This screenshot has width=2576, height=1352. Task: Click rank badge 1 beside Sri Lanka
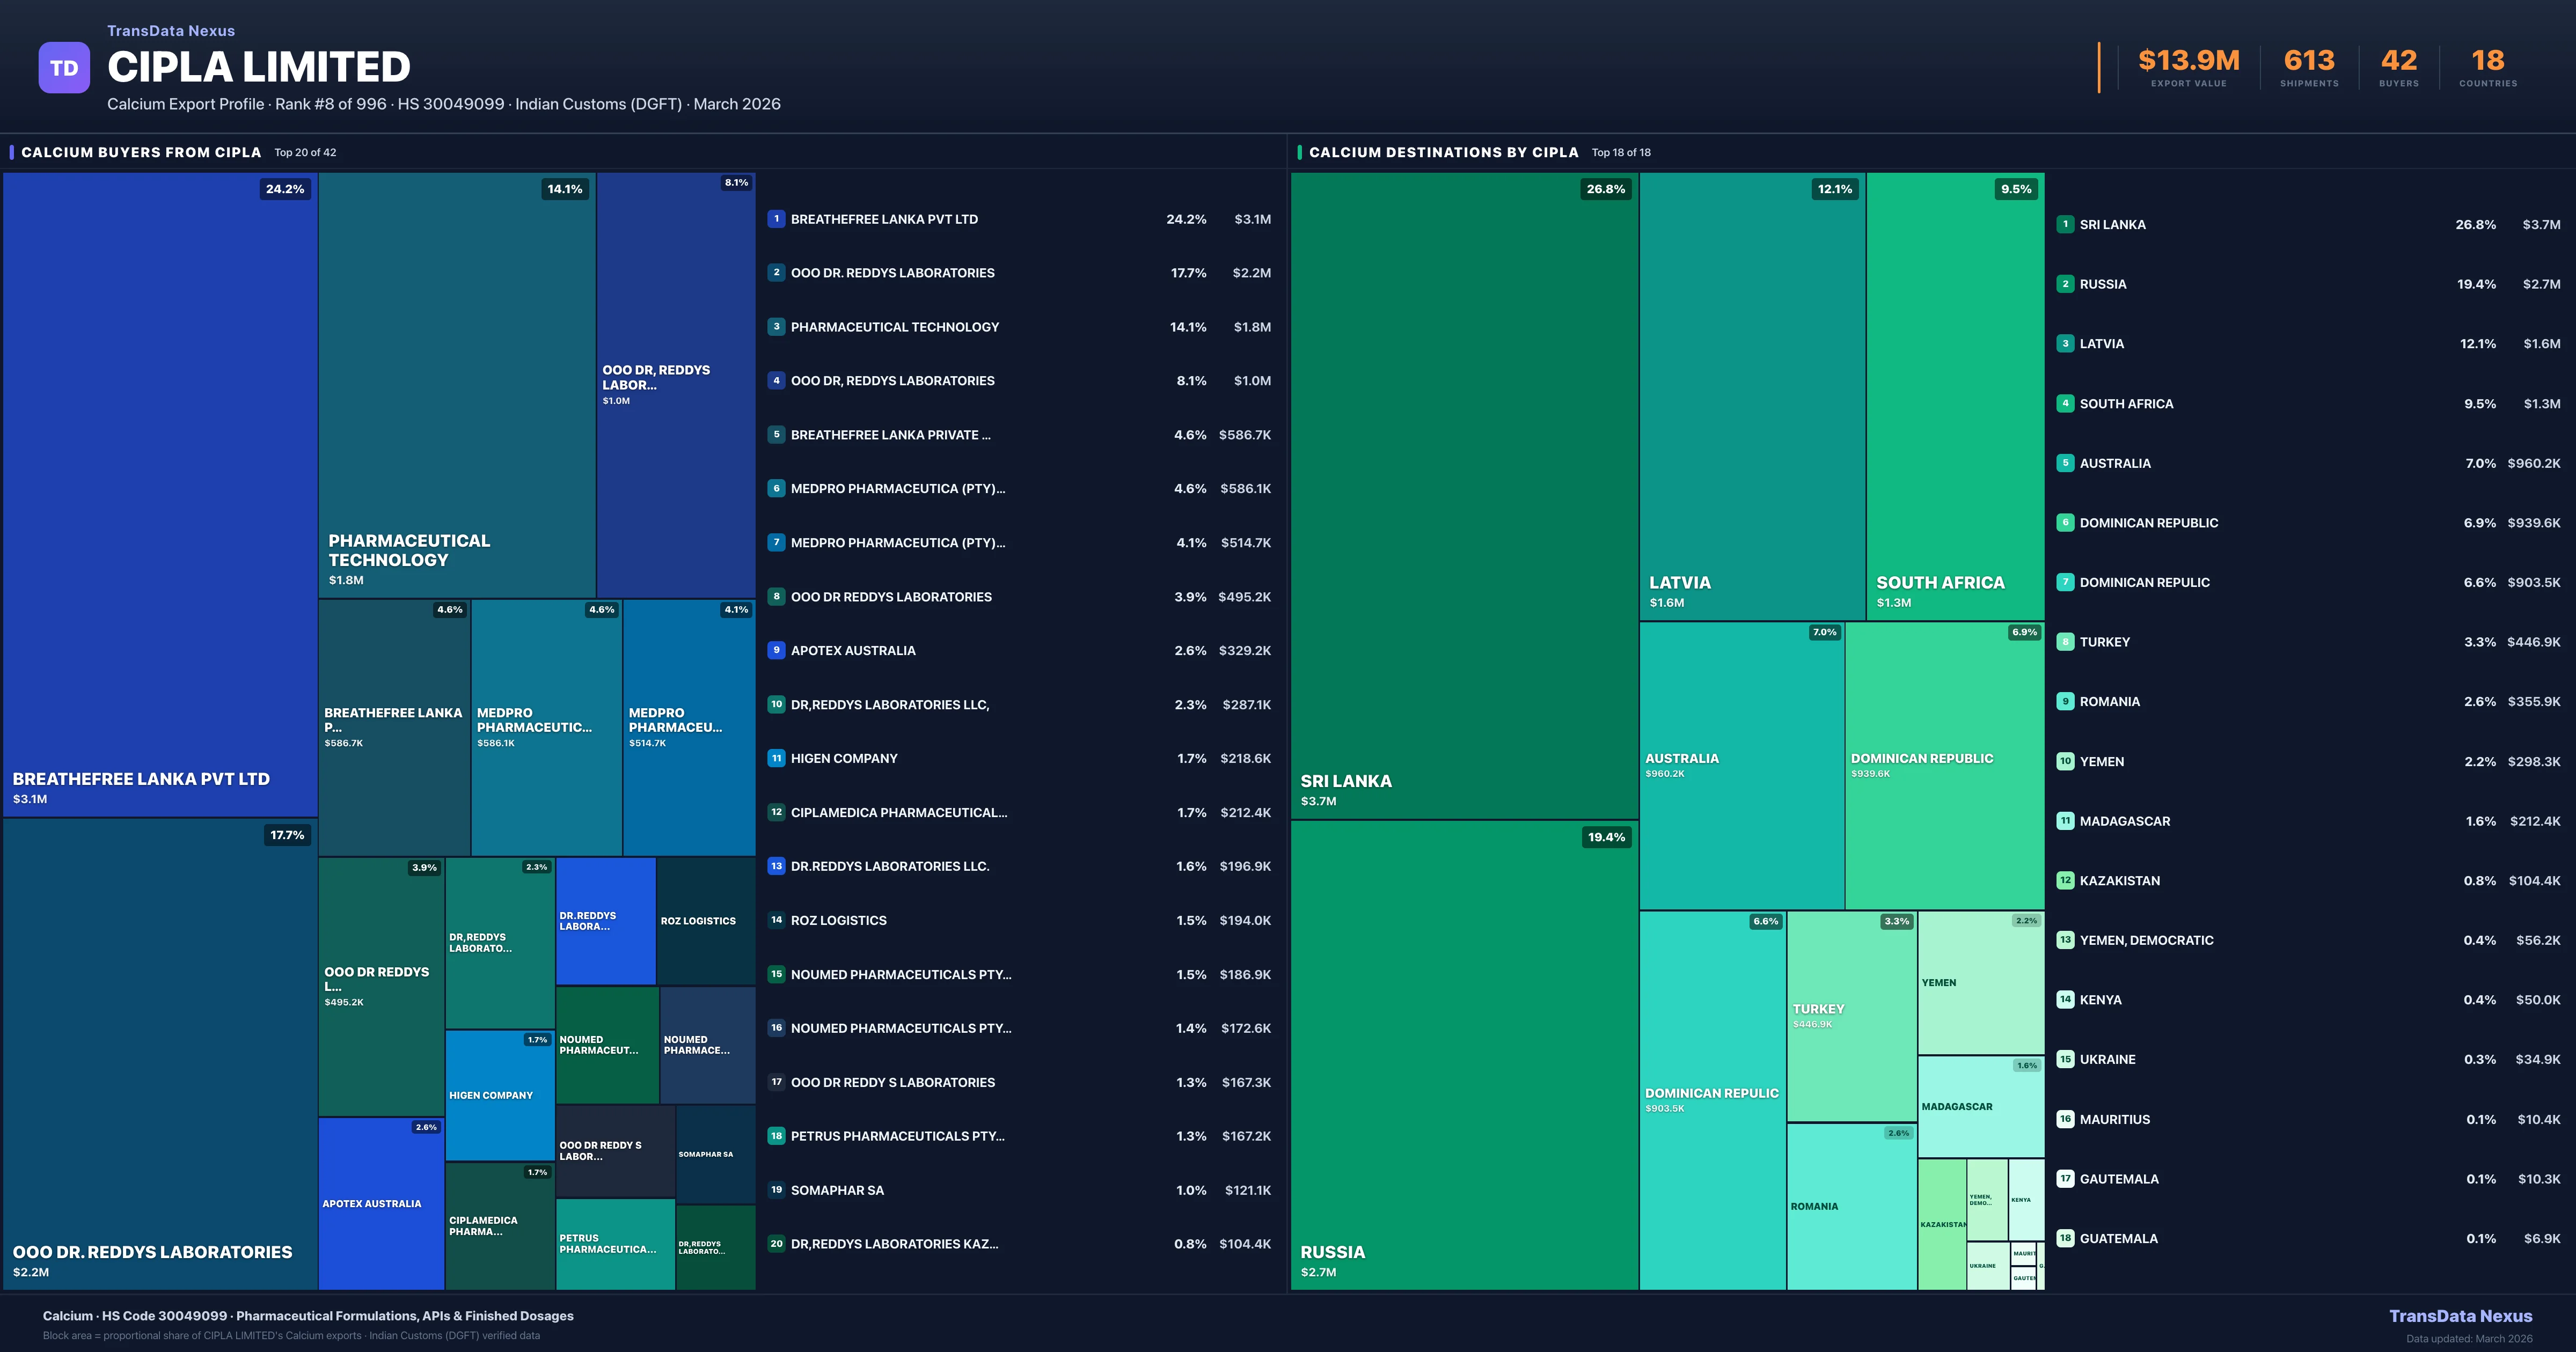[2065, 224]
